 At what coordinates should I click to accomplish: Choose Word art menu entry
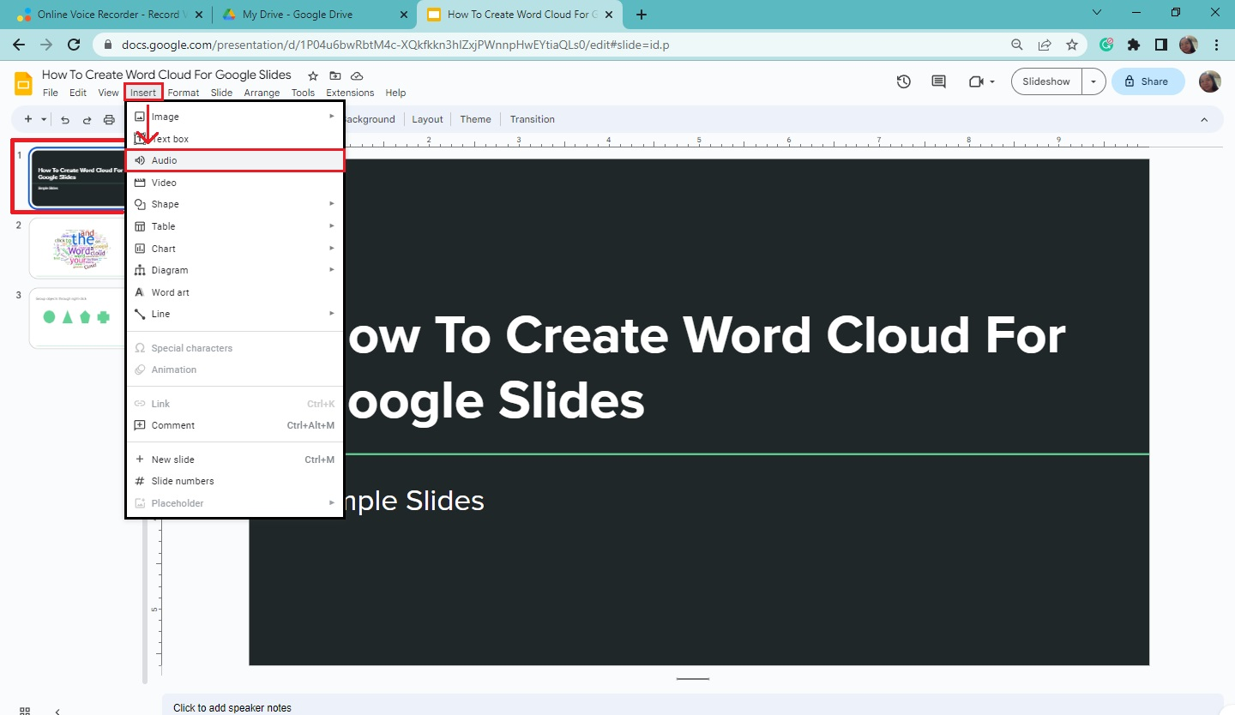click(x=235, y=292)
